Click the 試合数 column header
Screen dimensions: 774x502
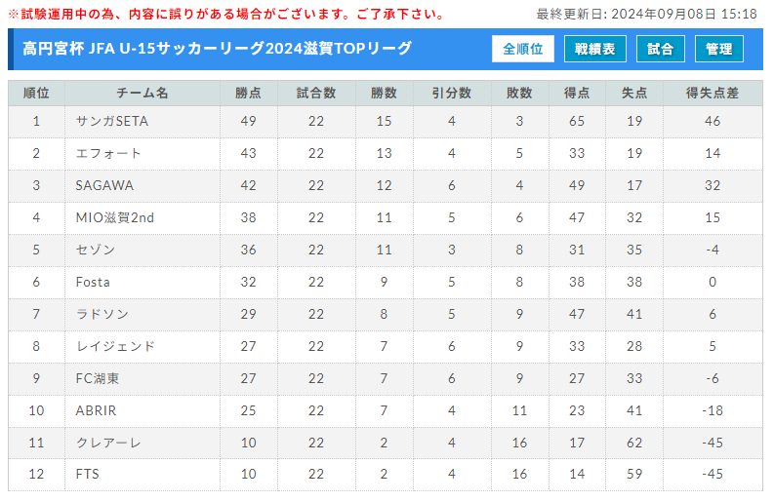tap(316, 94)
